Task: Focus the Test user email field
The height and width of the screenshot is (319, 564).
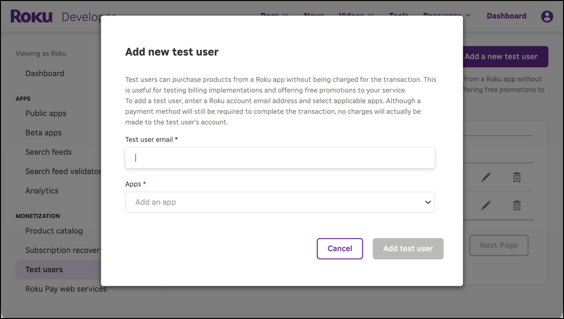Action: click(x=280, y=158)
